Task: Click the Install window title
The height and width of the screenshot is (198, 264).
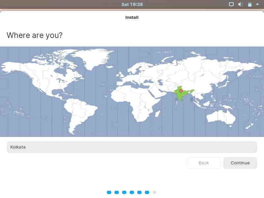Action: coord(132,17)
